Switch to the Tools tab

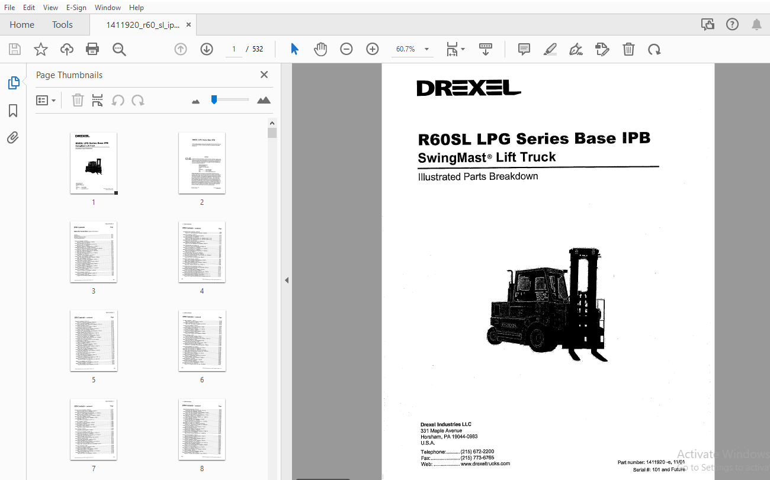click(x=62, y=24)
